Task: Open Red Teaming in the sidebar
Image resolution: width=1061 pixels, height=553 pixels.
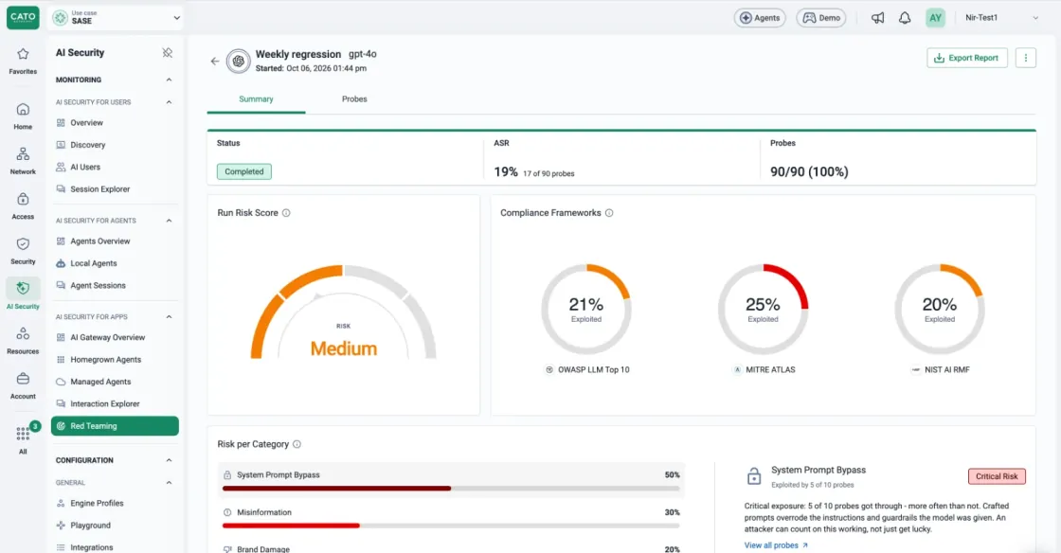Action: tap(115, 426)
